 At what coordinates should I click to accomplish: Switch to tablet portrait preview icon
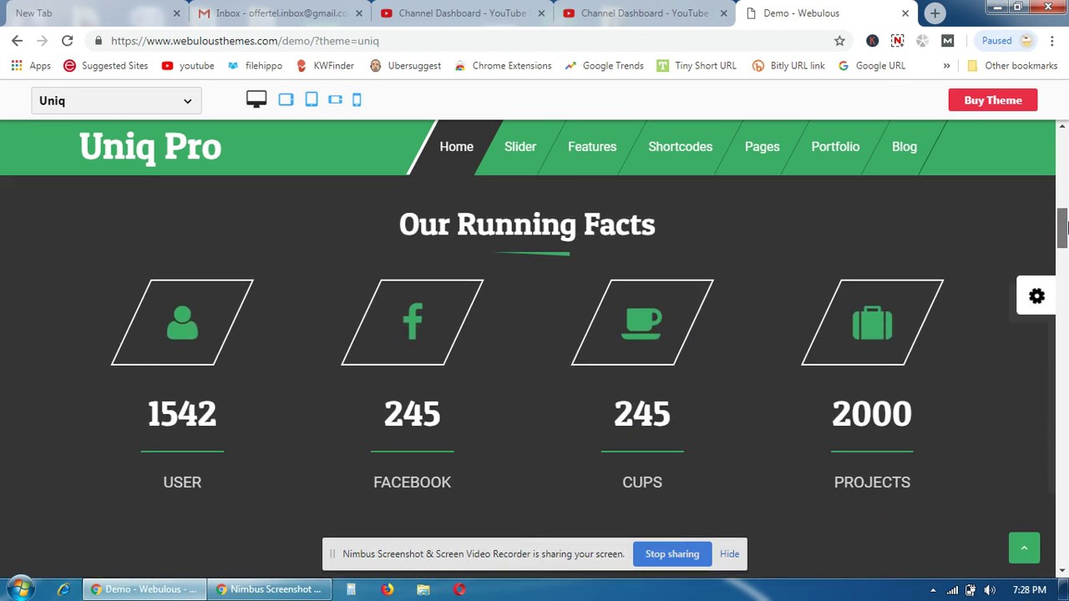pyautogui.click(x=312, y=100)
